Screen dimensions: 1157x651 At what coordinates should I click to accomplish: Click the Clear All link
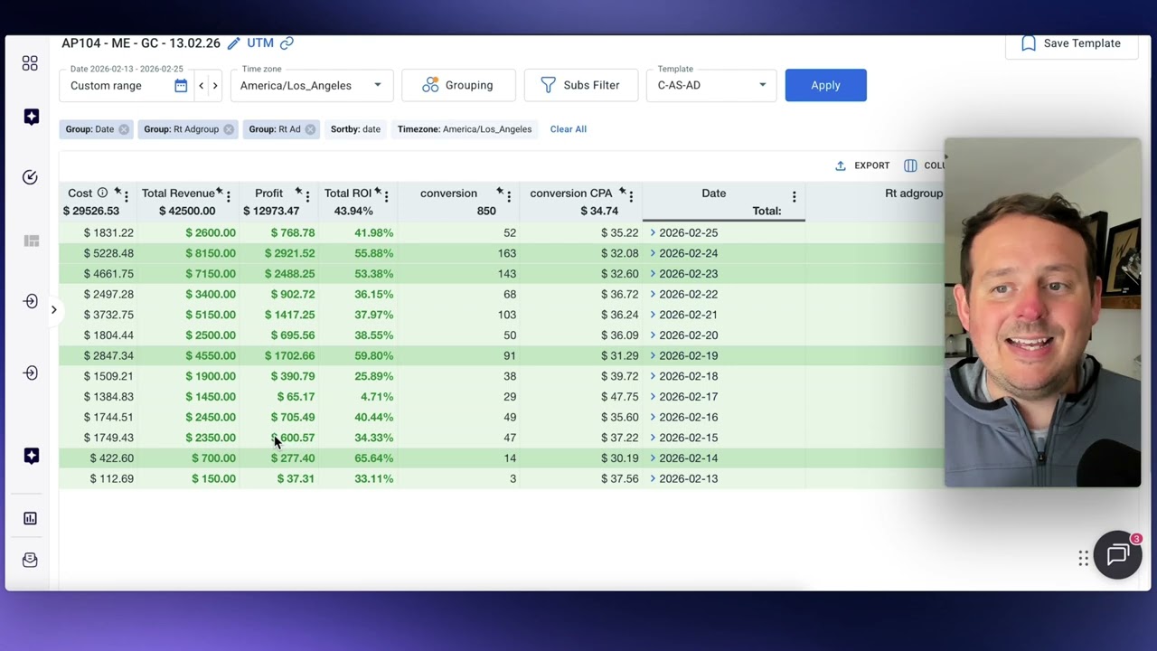coord(568,129)
